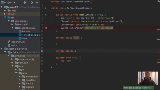Collapse the com.dmdev package
This screenshot has height=90, width=160.
tap(9, 21)
